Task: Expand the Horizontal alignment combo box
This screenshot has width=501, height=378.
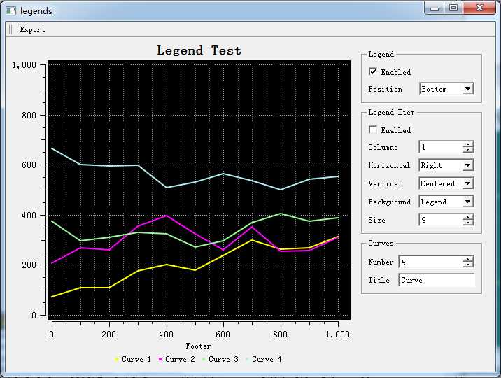Action: click(x=446, y=165)
